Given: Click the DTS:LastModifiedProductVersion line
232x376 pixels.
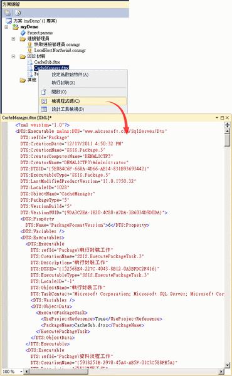Looking at the screenshot, I should coord(78,181).
